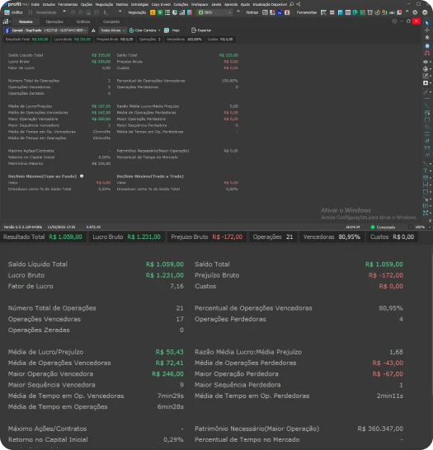433x450 pixels.
Task: Click the pie chart icon in Negociação toolbar
Action: pyautogui.click(x=175, y=12)
